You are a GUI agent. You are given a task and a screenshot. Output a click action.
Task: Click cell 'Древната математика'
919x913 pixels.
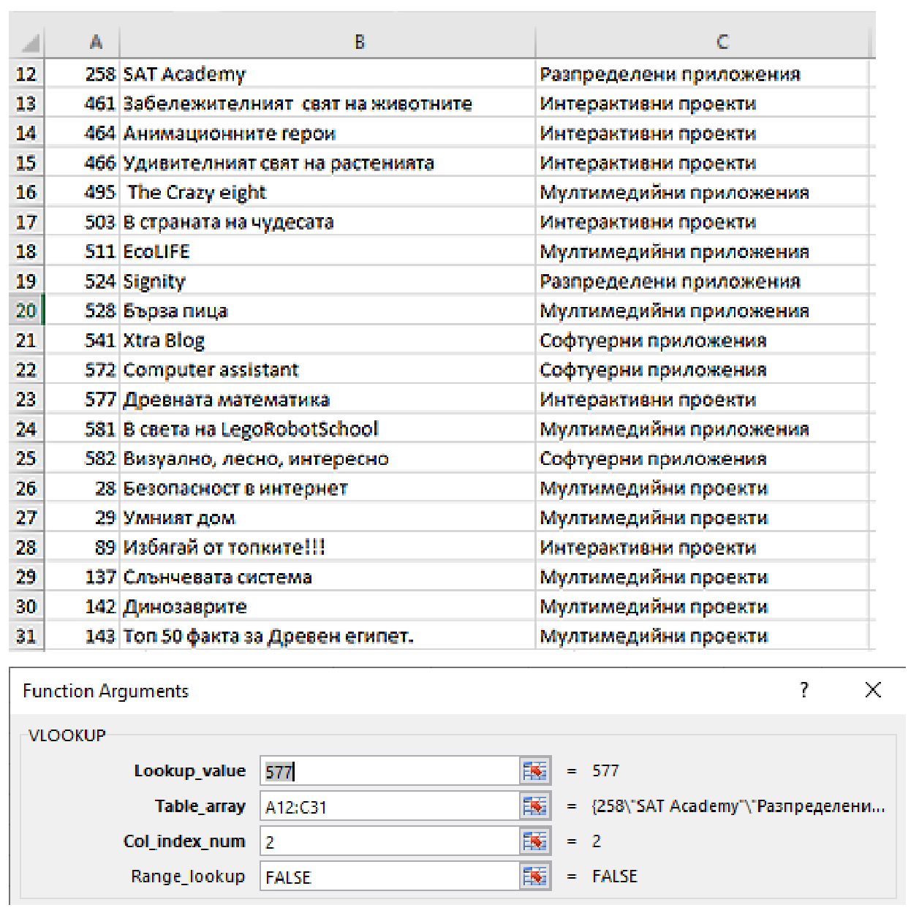(328, 399)
